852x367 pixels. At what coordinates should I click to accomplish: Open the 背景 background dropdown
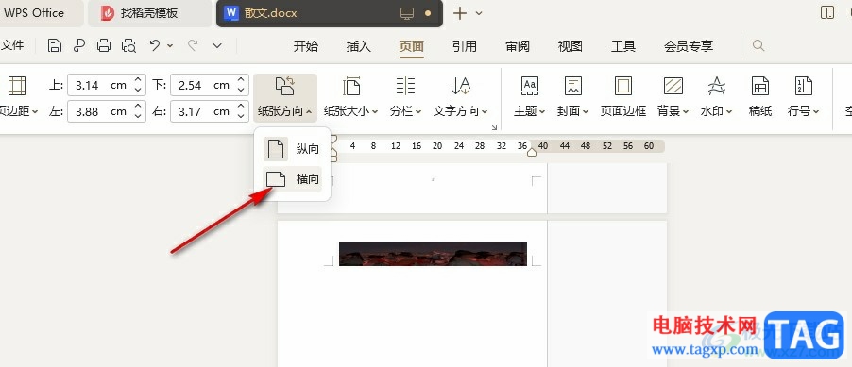[x=673, y=98]
